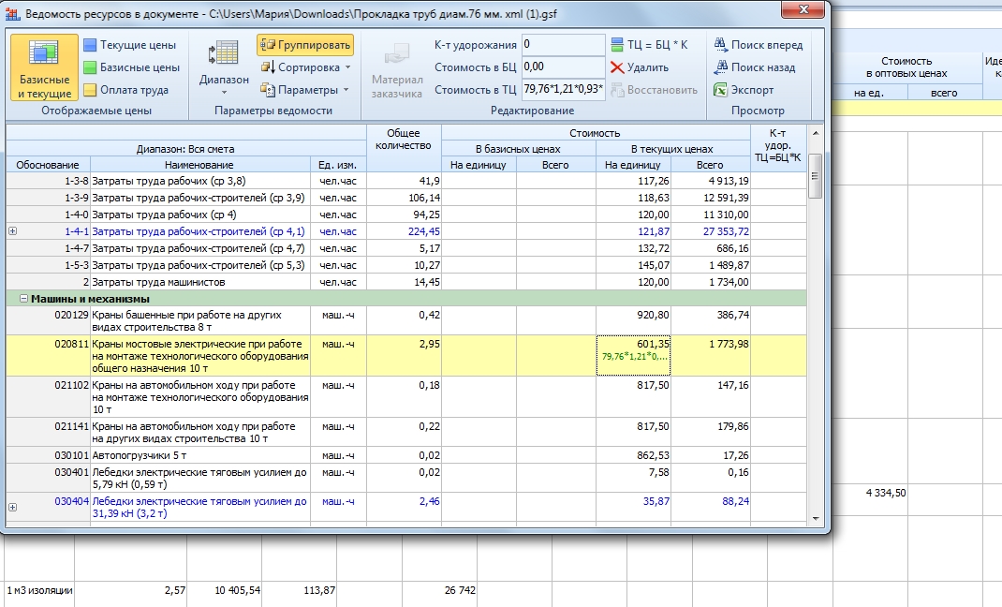The width and height of the screenshot is (1002, 607).
Task: Open the Сортировка dropdown
Action: coord(306,67)
